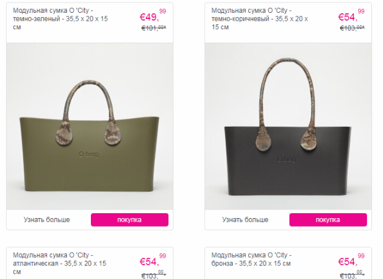Open the бронза bag title link
The image size is (383, 279).
251,260
